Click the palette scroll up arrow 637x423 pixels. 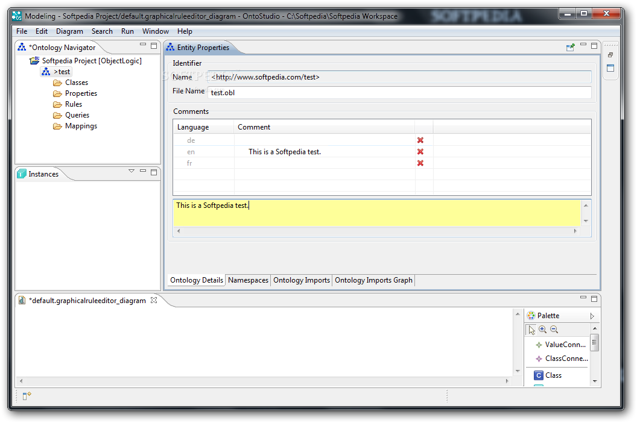pyautogui.click(x=595, y=328)
